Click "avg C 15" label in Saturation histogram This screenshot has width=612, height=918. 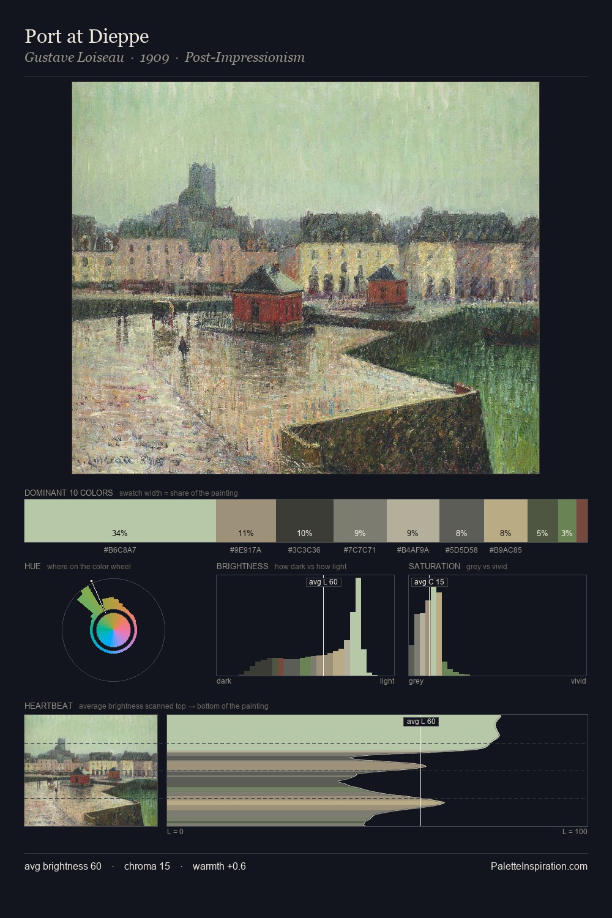pyautogui.click(x=429, y=582)
